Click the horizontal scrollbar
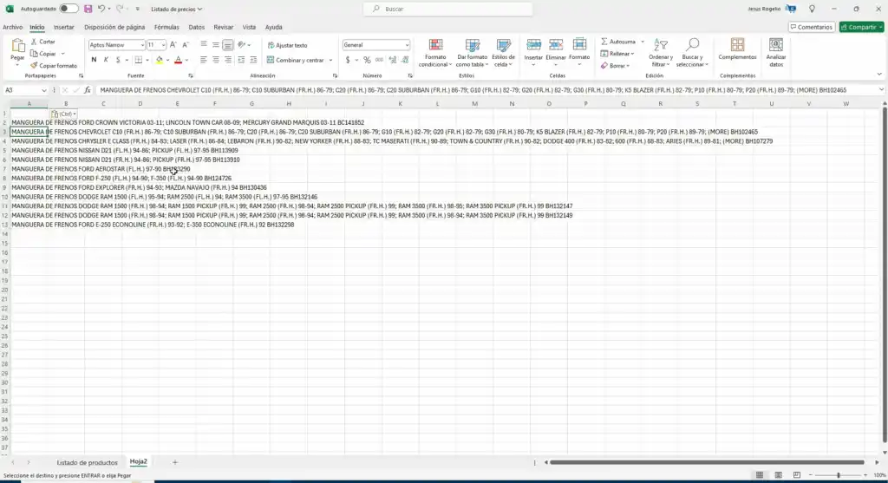 [708, 462]
